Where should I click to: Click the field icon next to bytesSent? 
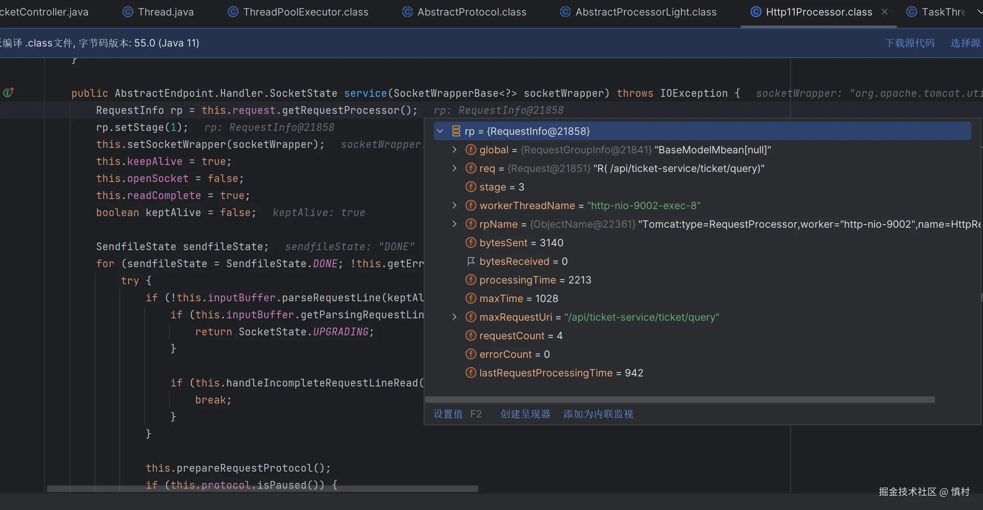tap(471, 243)
